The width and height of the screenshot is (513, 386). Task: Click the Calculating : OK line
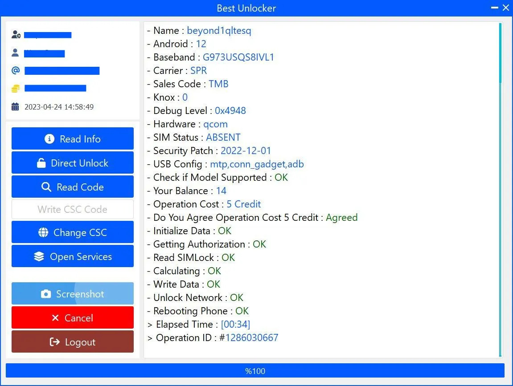184,271
